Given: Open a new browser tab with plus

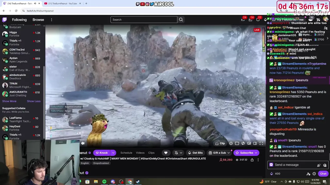Looking at the screenshot, I should coord(86,3).
